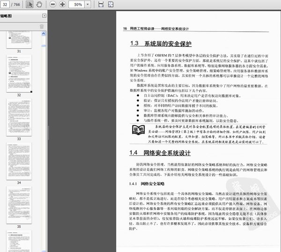Open page 34 thumbnail
The width and height of the screenshot is (281, 252).
(x=19, y=161)
